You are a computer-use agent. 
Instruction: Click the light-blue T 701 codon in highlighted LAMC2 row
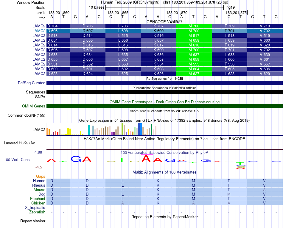[229, 31]
